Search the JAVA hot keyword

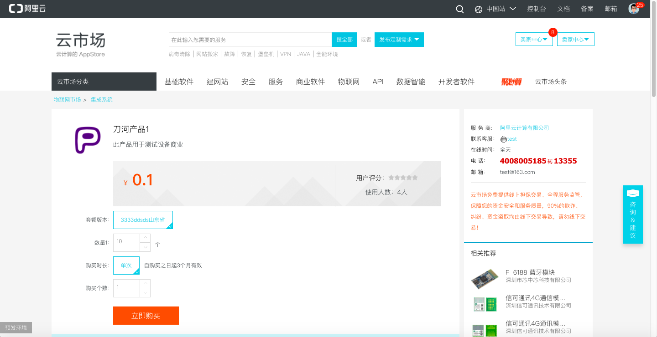pyautogui.click(x=303, y=54)
